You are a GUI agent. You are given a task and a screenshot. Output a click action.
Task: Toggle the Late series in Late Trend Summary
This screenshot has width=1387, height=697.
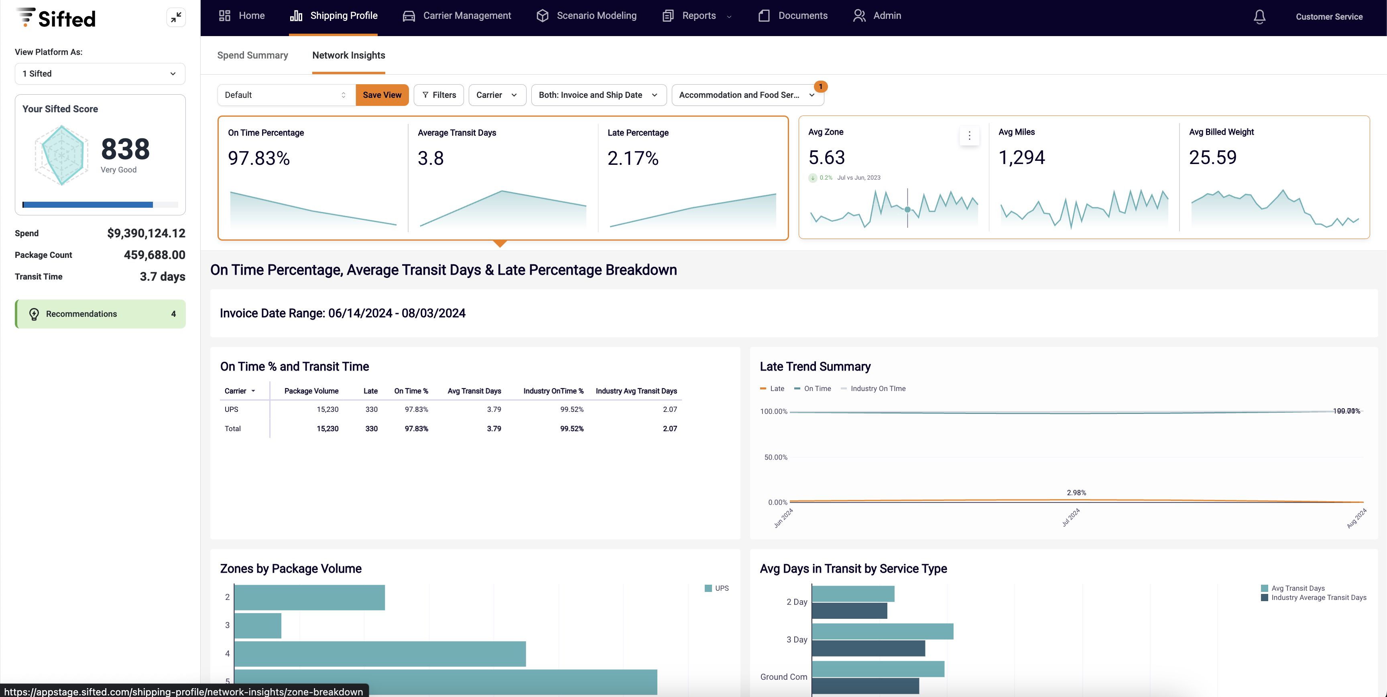tap(773, 388)
